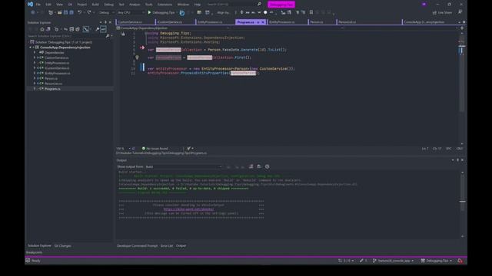Viewport: 492px width, 276px height.
Task: Open the Show output from Build dropdown
Action: [184, 166]
